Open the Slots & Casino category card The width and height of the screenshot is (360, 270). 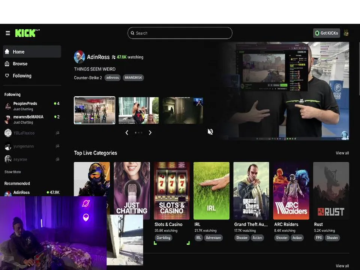pos(172,190)
